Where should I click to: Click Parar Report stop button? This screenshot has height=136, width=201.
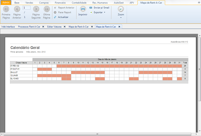click(63, 12)
